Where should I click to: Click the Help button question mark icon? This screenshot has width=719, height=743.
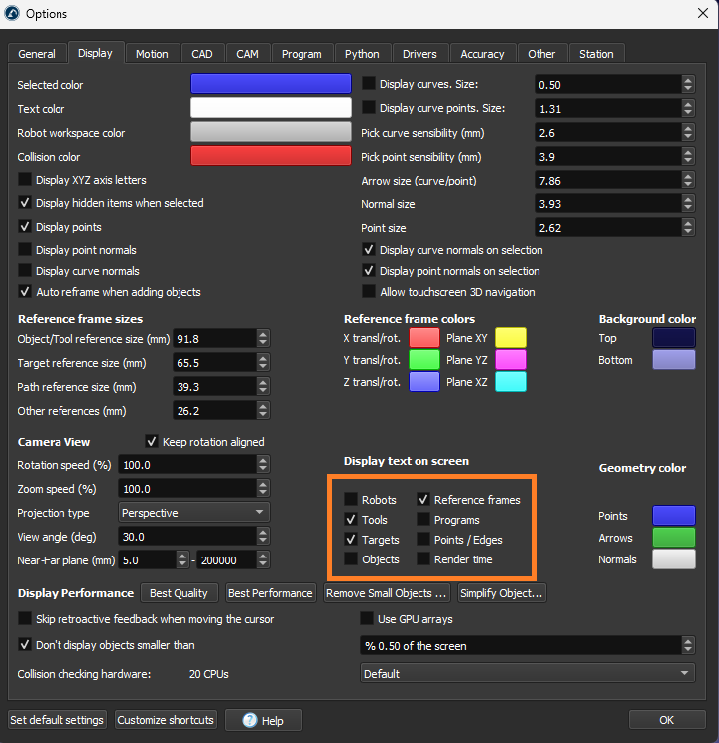coord(249,720)
